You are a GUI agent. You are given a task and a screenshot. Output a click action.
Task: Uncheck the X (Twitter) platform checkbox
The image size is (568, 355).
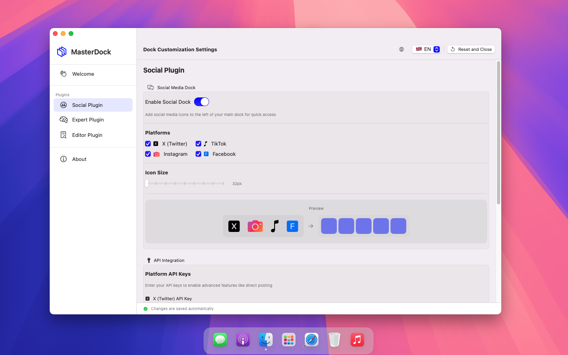(148, 144)
